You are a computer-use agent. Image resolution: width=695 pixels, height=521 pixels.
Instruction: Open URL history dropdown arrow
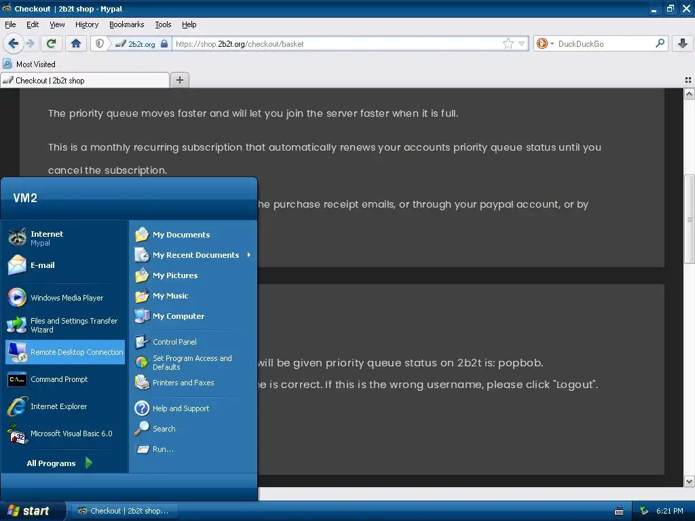pos(522,43)
